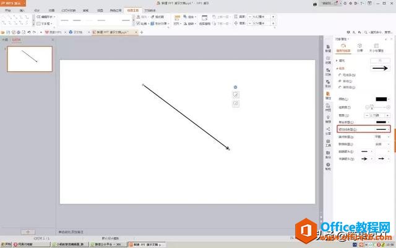Screen dimensions: 396x248
Task: Open the 帮助 help icon in the sidebar
Action: 328,166
